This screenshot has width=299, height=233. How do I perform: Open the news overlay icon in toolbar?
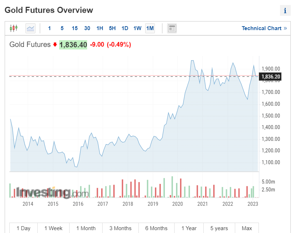[172, 28]
